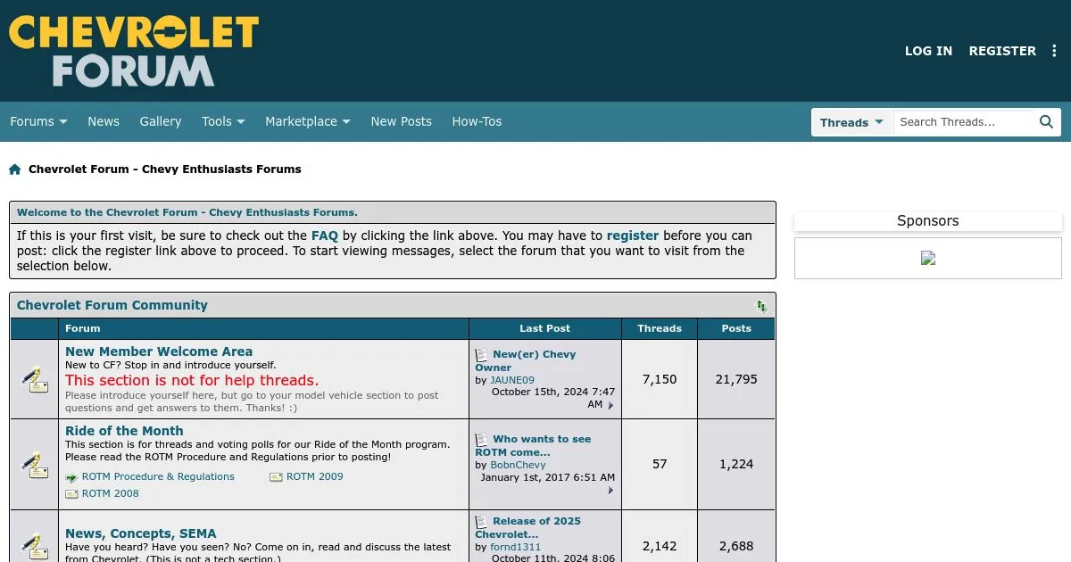Open the Chevrolet Forum Community category heading
The image size is (1071, 562).
(112, 305)
